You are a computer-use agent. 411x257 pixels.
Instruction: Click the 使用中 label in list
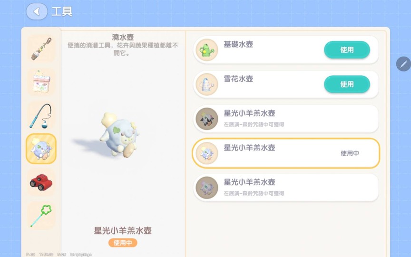point(350,153)
